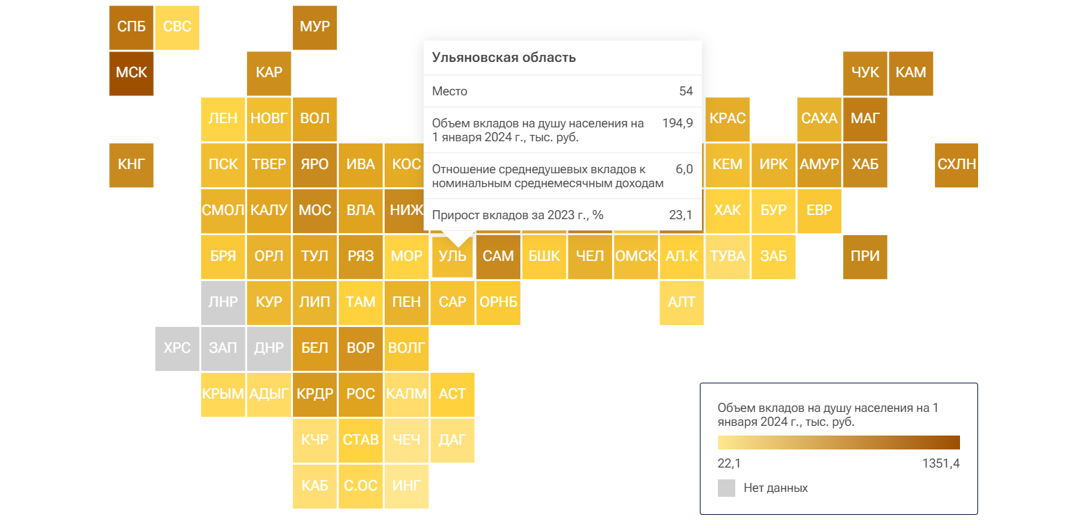Select the КРЫМ region tile
This screenshot has height=526, width=1088.
pyautogui.click(x=223, y=394)
